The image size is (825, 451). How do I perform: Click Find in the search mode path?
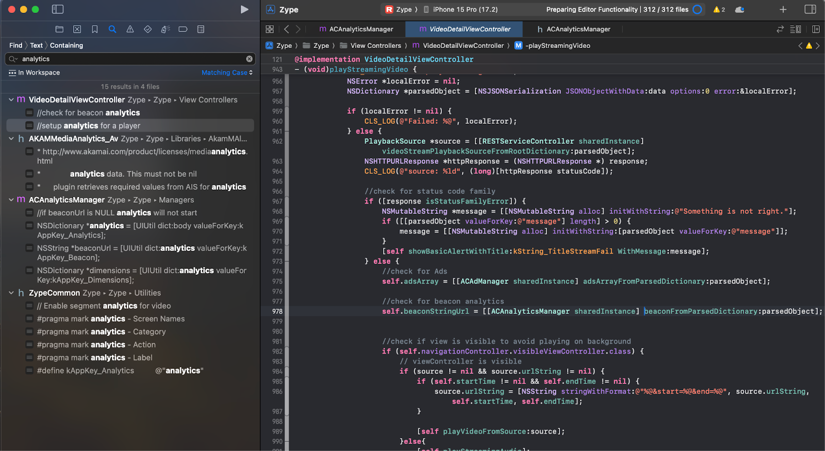pos(16,45)
